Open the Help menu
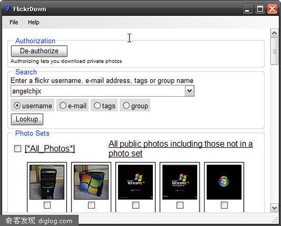Viewport: 281px width, 226px height. 34,22
